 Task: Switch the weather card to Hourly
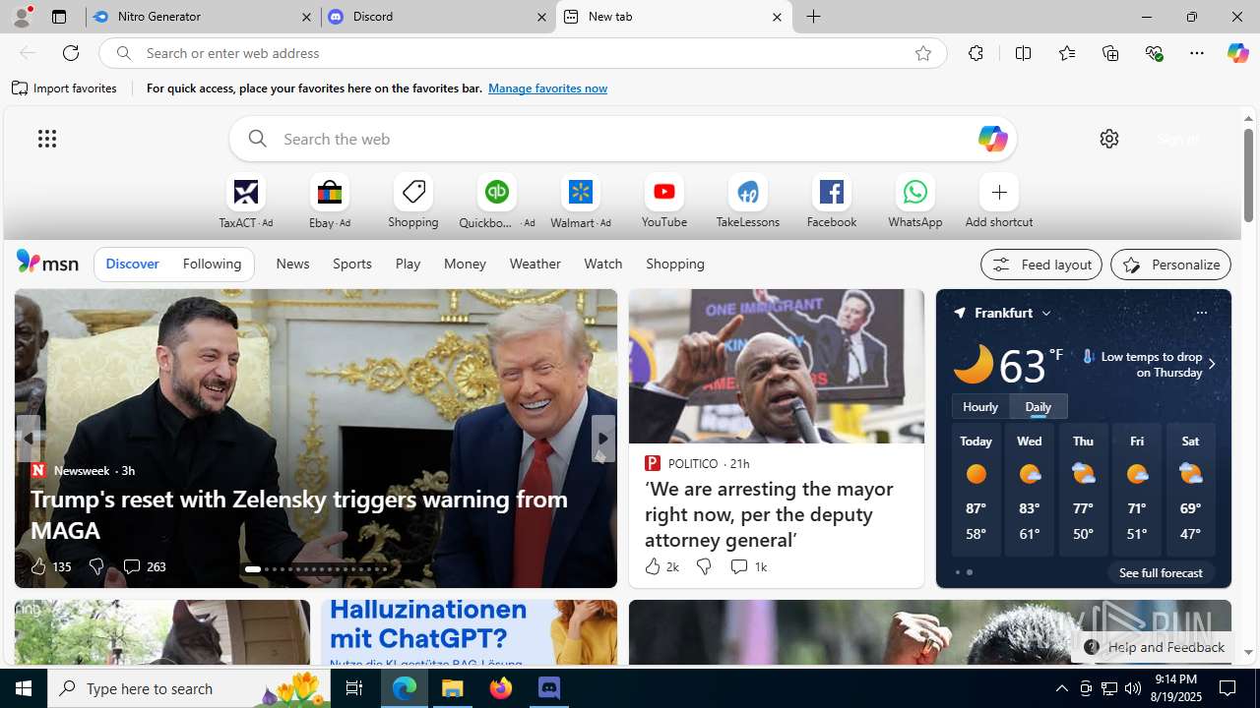click(x=980, y=406)
